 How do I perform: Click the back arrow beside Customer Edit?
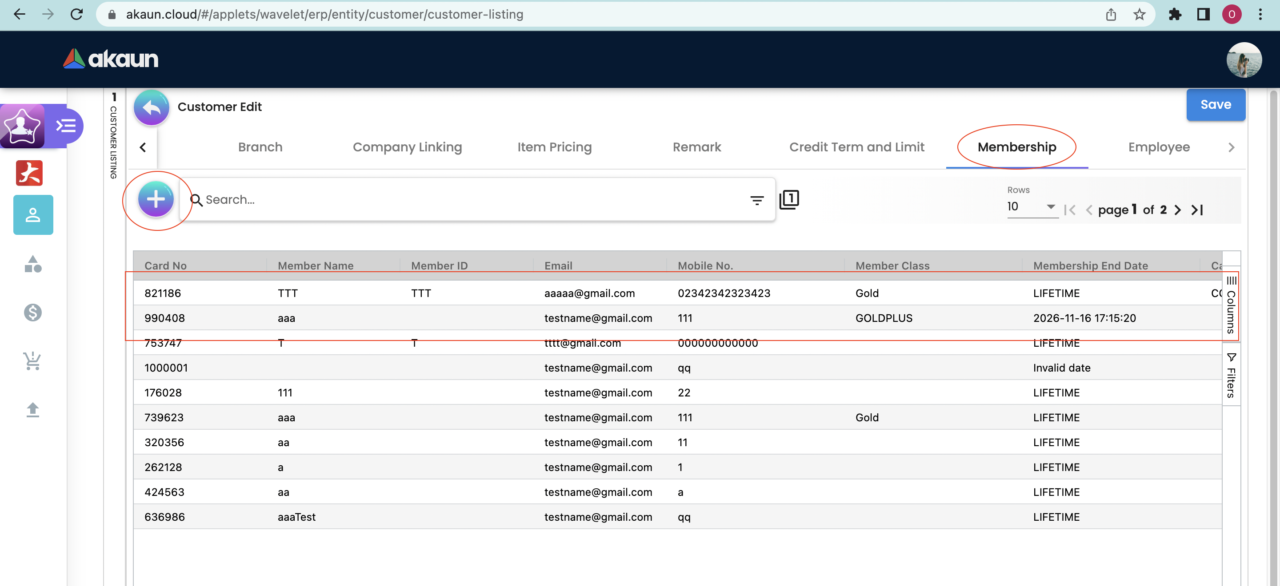[152, 107]
